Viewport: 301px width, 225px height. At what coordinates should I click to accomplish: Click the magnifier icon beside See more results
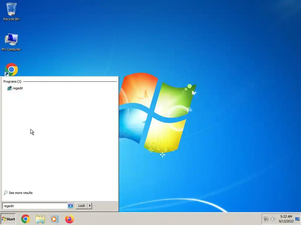click(x=6, y=192)
